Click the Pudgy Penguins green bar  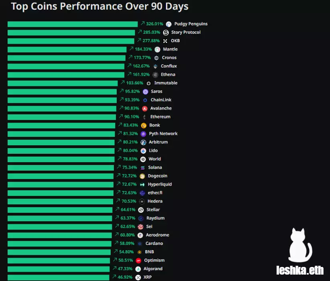click(73, 24)
